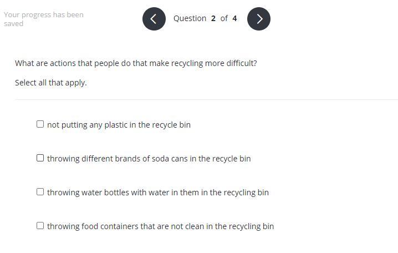
Task: Click the question prompt starting 'What are actions'
Action: tap(136, 63)
